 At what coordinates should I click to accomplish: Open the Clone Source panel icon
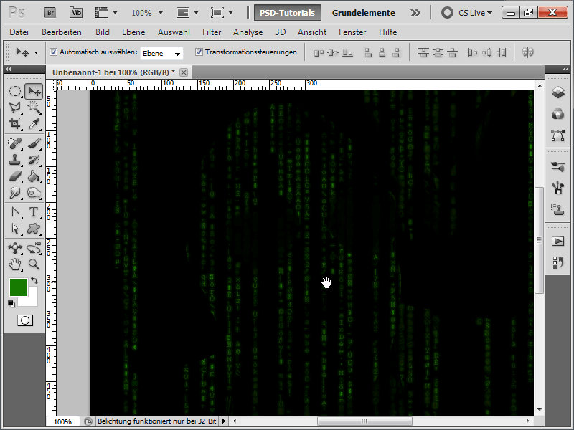558,210
